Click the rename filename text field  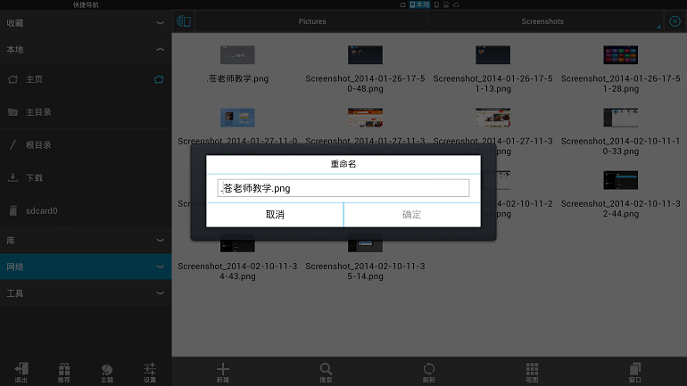[343, 188]
